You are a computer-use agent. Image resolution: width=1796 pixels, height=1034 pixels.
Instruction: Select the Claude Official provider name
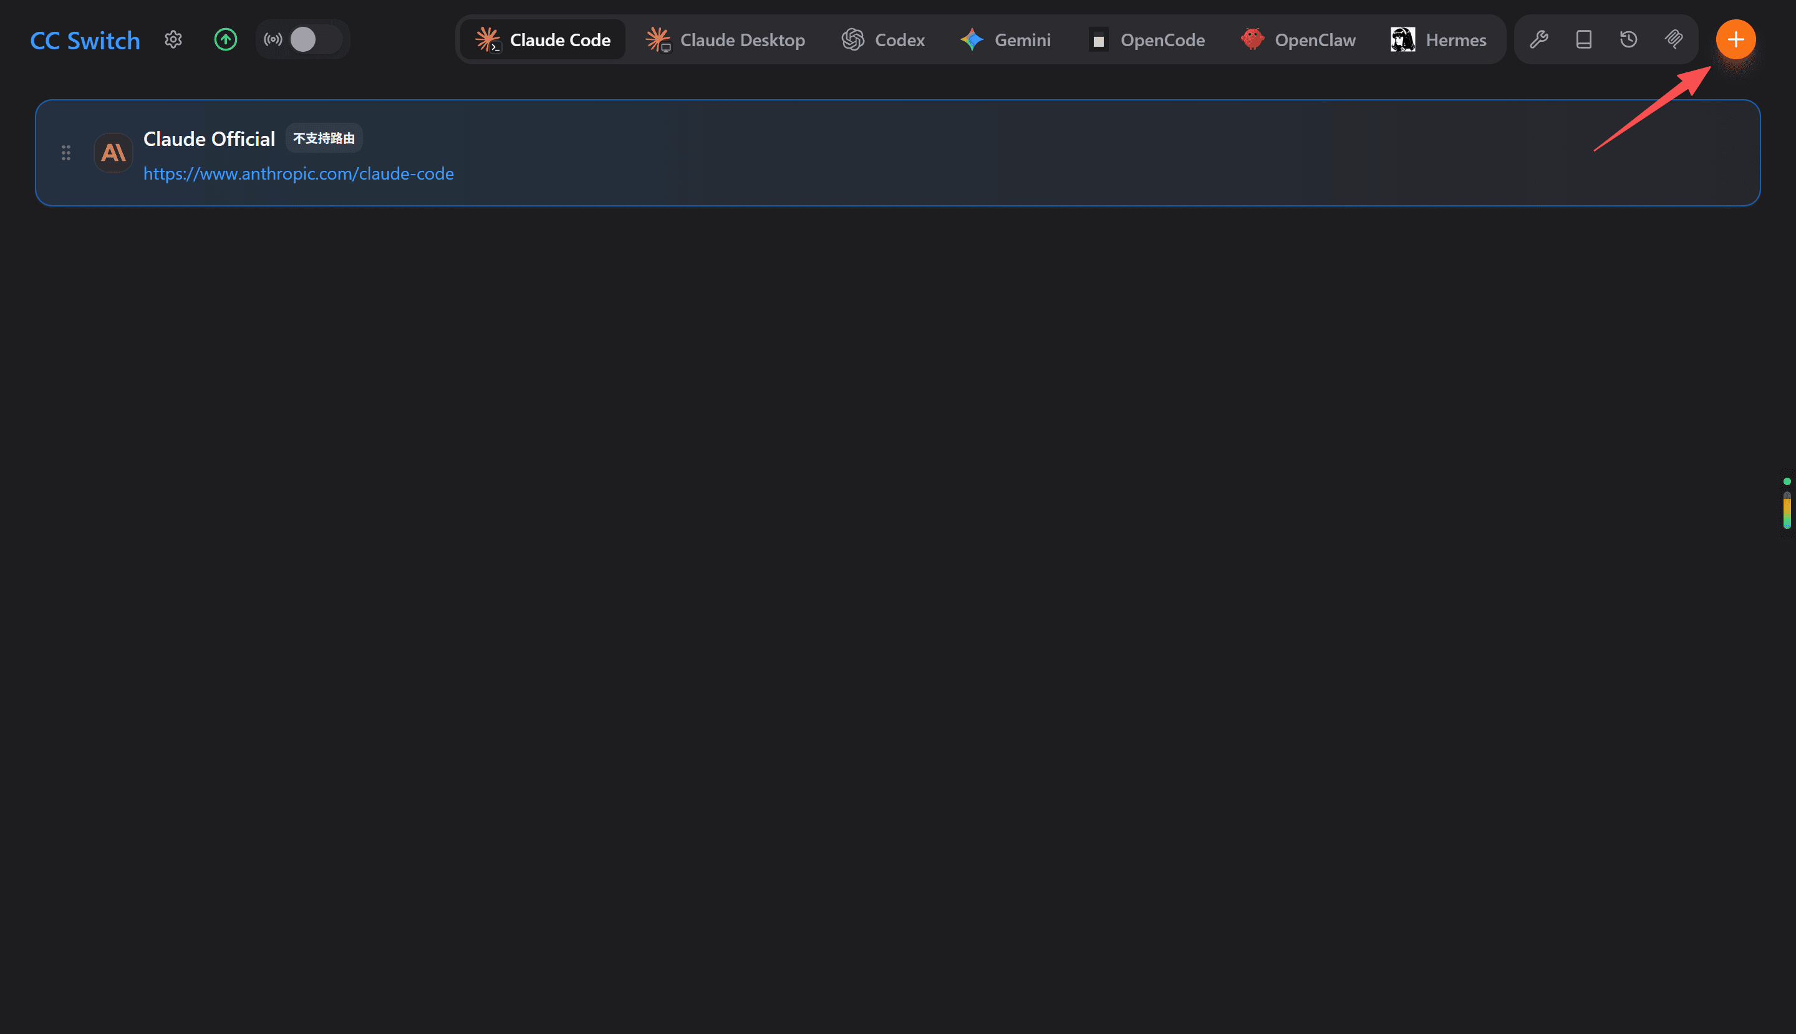click(209, 139)
